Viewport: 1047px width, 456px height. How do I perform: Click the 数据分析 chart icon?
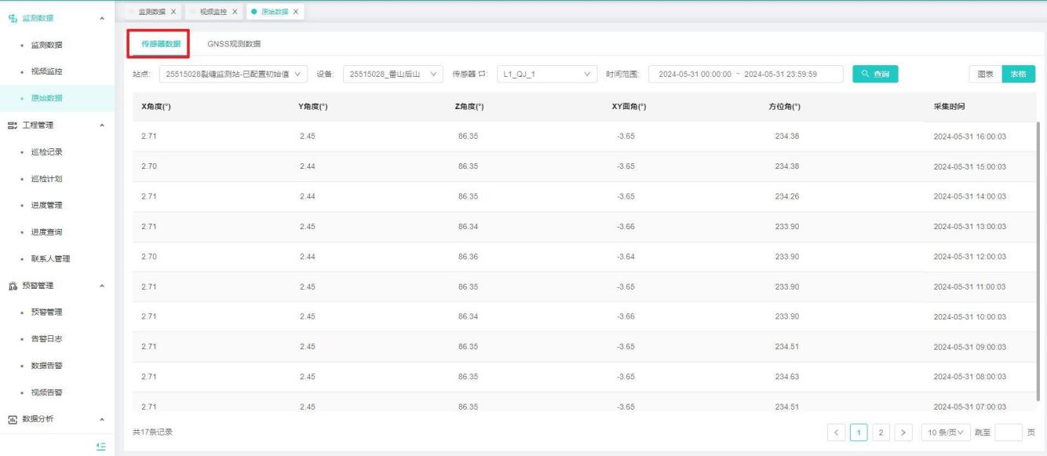[x=13, y=419]
